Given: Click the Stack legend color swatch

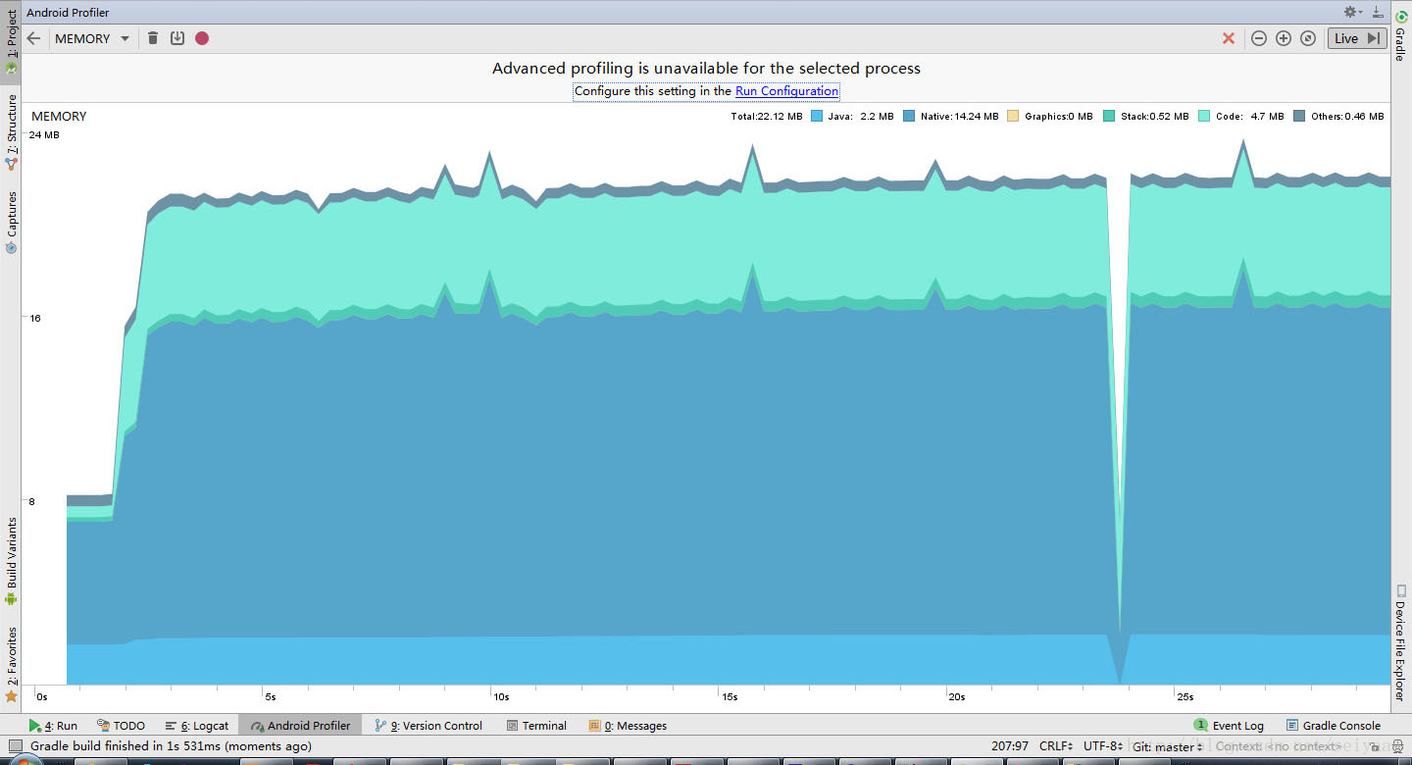Looking at the screenshot, I should (x=1109, y=116).
